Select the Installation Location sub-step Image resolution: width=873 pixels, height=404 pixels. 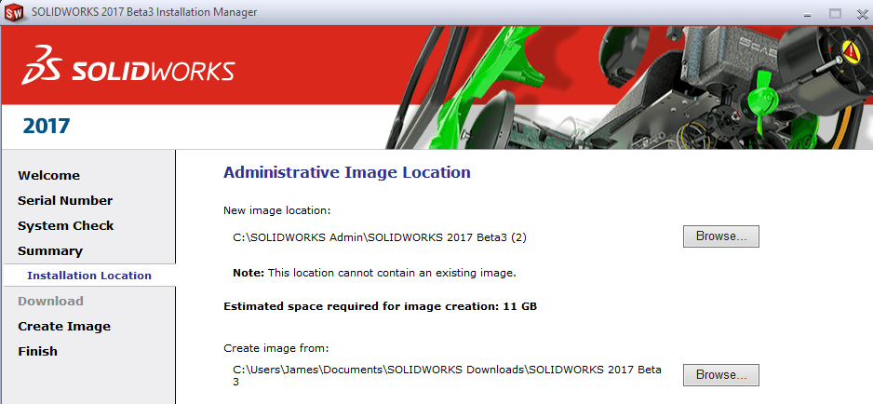point(89,276)
